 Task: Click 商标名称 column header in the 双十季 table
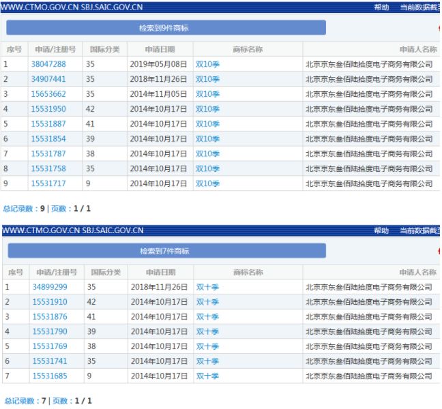coord(248,273)
